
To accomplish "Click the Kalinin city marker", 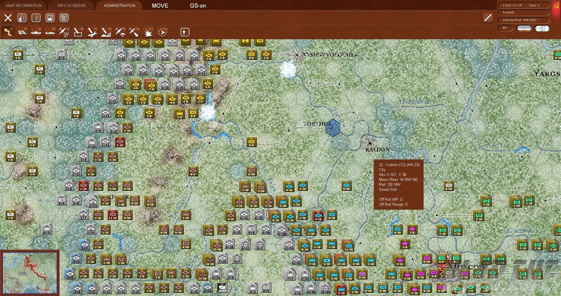I will coord(370,143).
